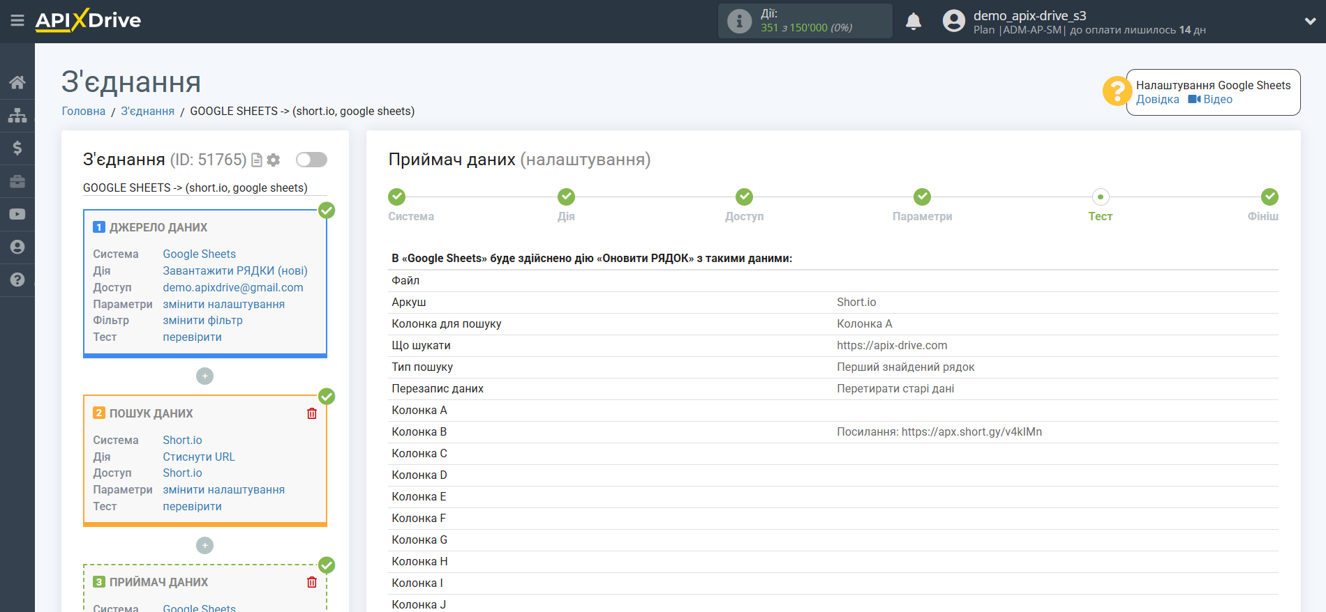Open the home icon in sidebar
The image size is (1326, 612).
coord(17,83)
